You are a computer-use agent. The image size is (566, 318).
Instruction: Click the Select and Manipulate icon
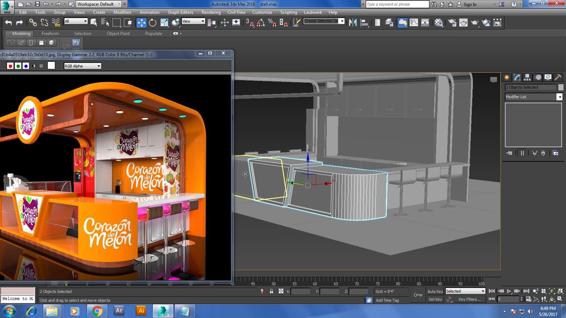coord(225,23)
